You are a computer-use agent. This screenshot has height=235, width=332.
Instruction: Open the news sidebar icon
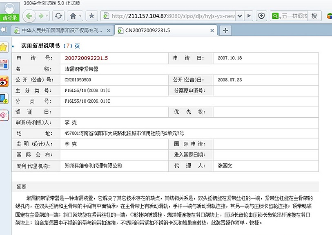(4, 64)
